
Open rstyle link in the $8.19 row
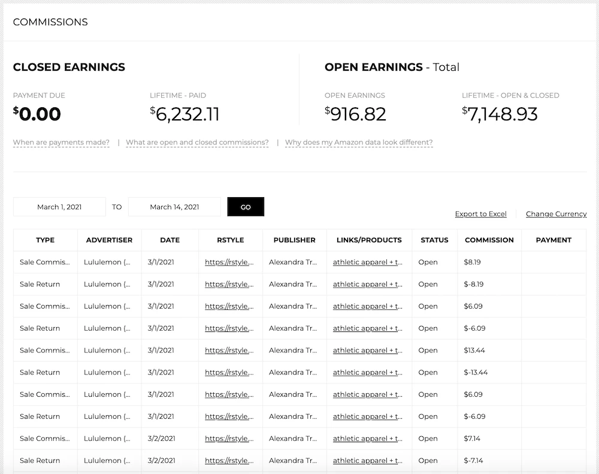coord(229,262)
